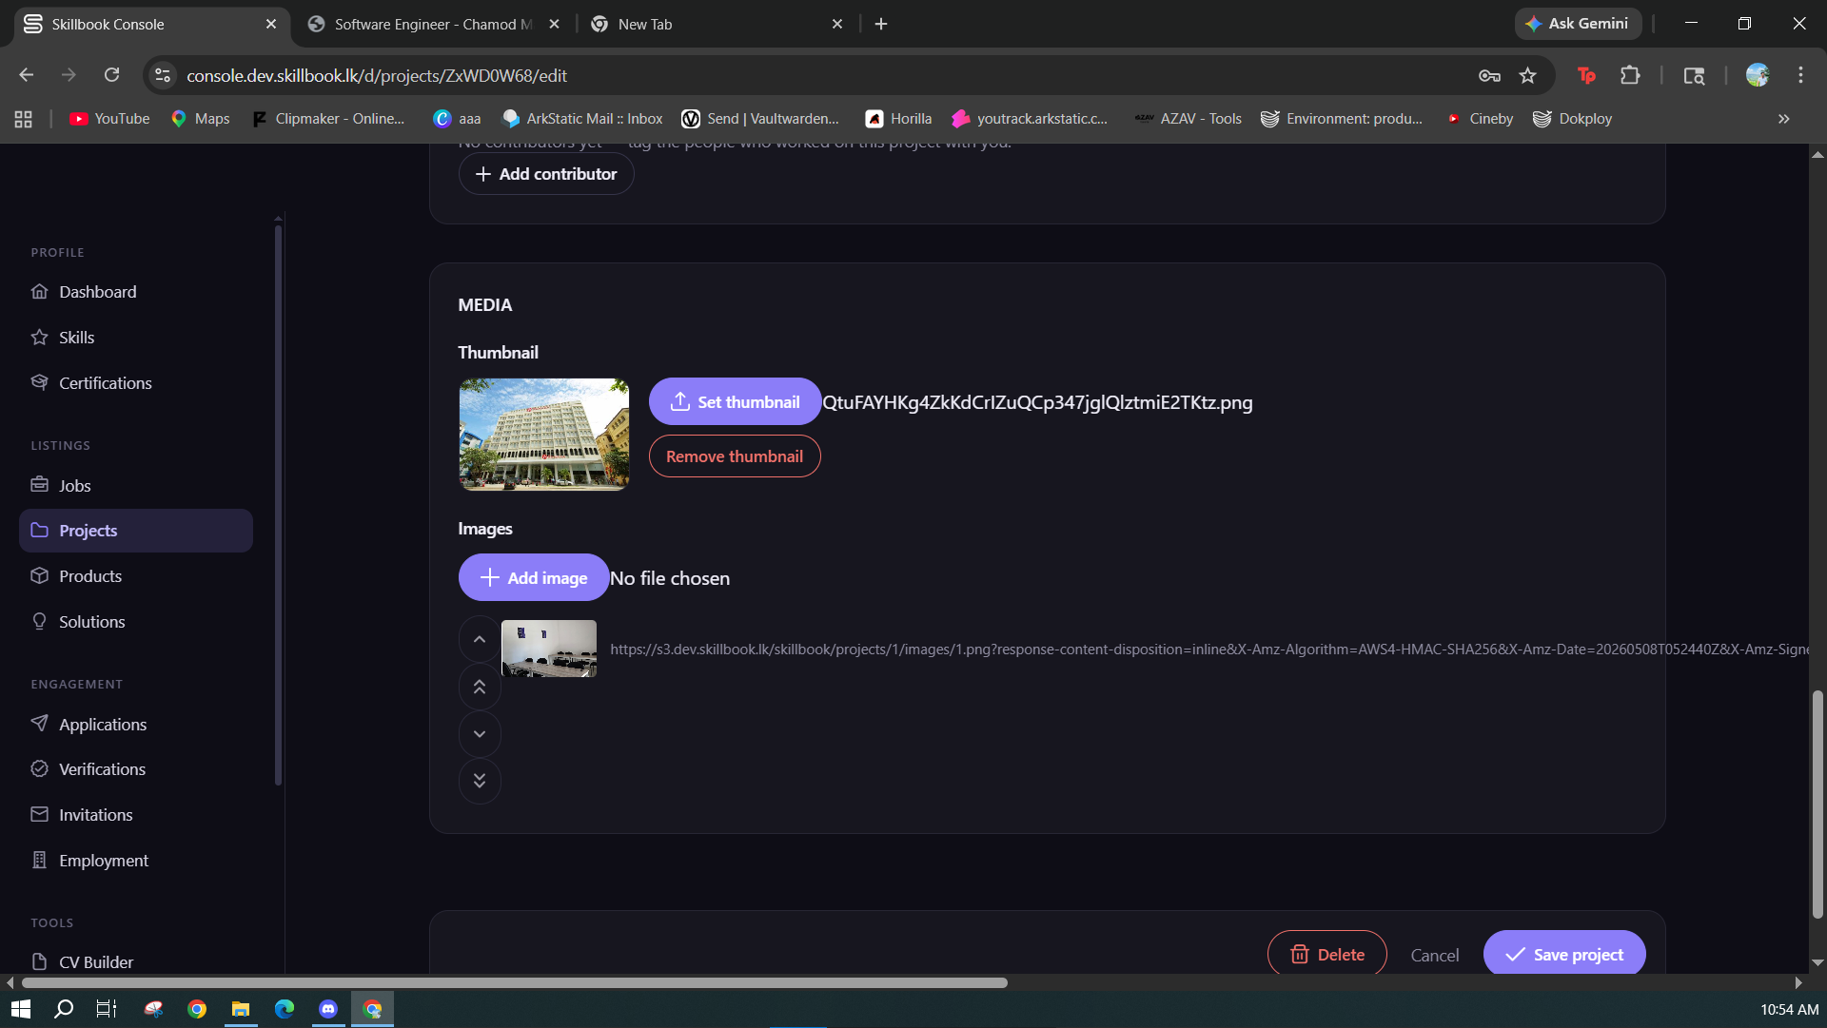Go forward in browser history
This screenshot has width=1827, height=1028.
click(69, 75)
